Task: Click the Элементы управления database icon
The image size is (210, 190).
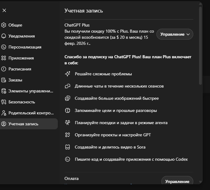Action: (x=4, y=91)
